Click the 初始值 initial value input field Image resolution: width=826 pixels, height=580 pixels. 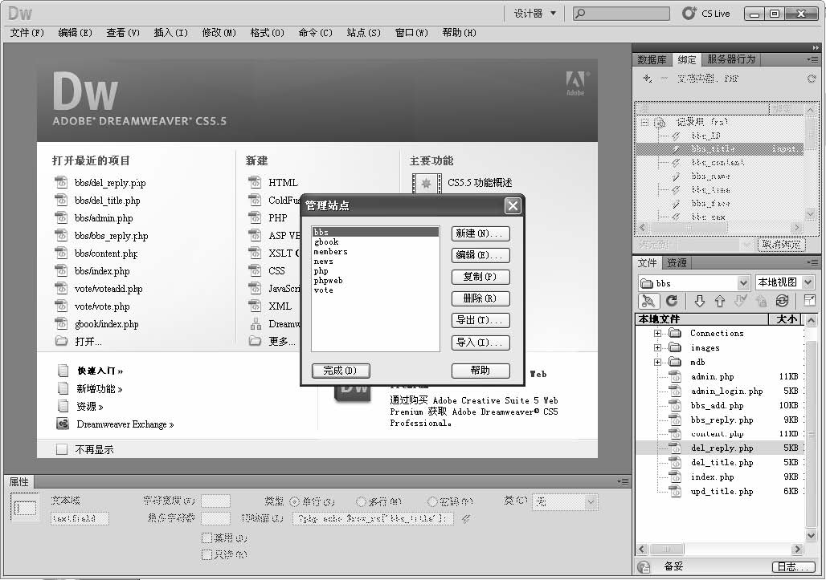[374, 518]
